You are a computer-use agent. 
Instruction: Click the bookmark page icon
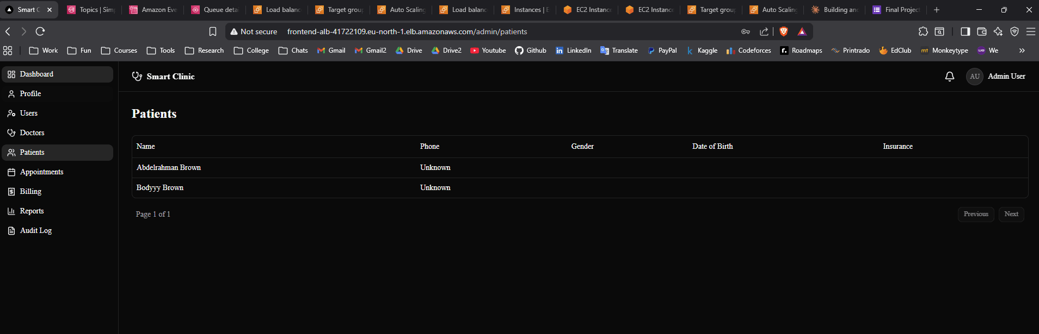pyautogui.click(x=213, y=31)
